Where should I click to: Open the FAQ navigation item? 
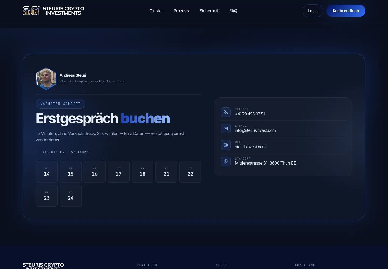pyautogui.click(x=233, y=11)
